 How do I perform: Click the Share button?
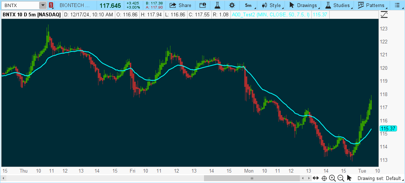click(x=180, y=5)
